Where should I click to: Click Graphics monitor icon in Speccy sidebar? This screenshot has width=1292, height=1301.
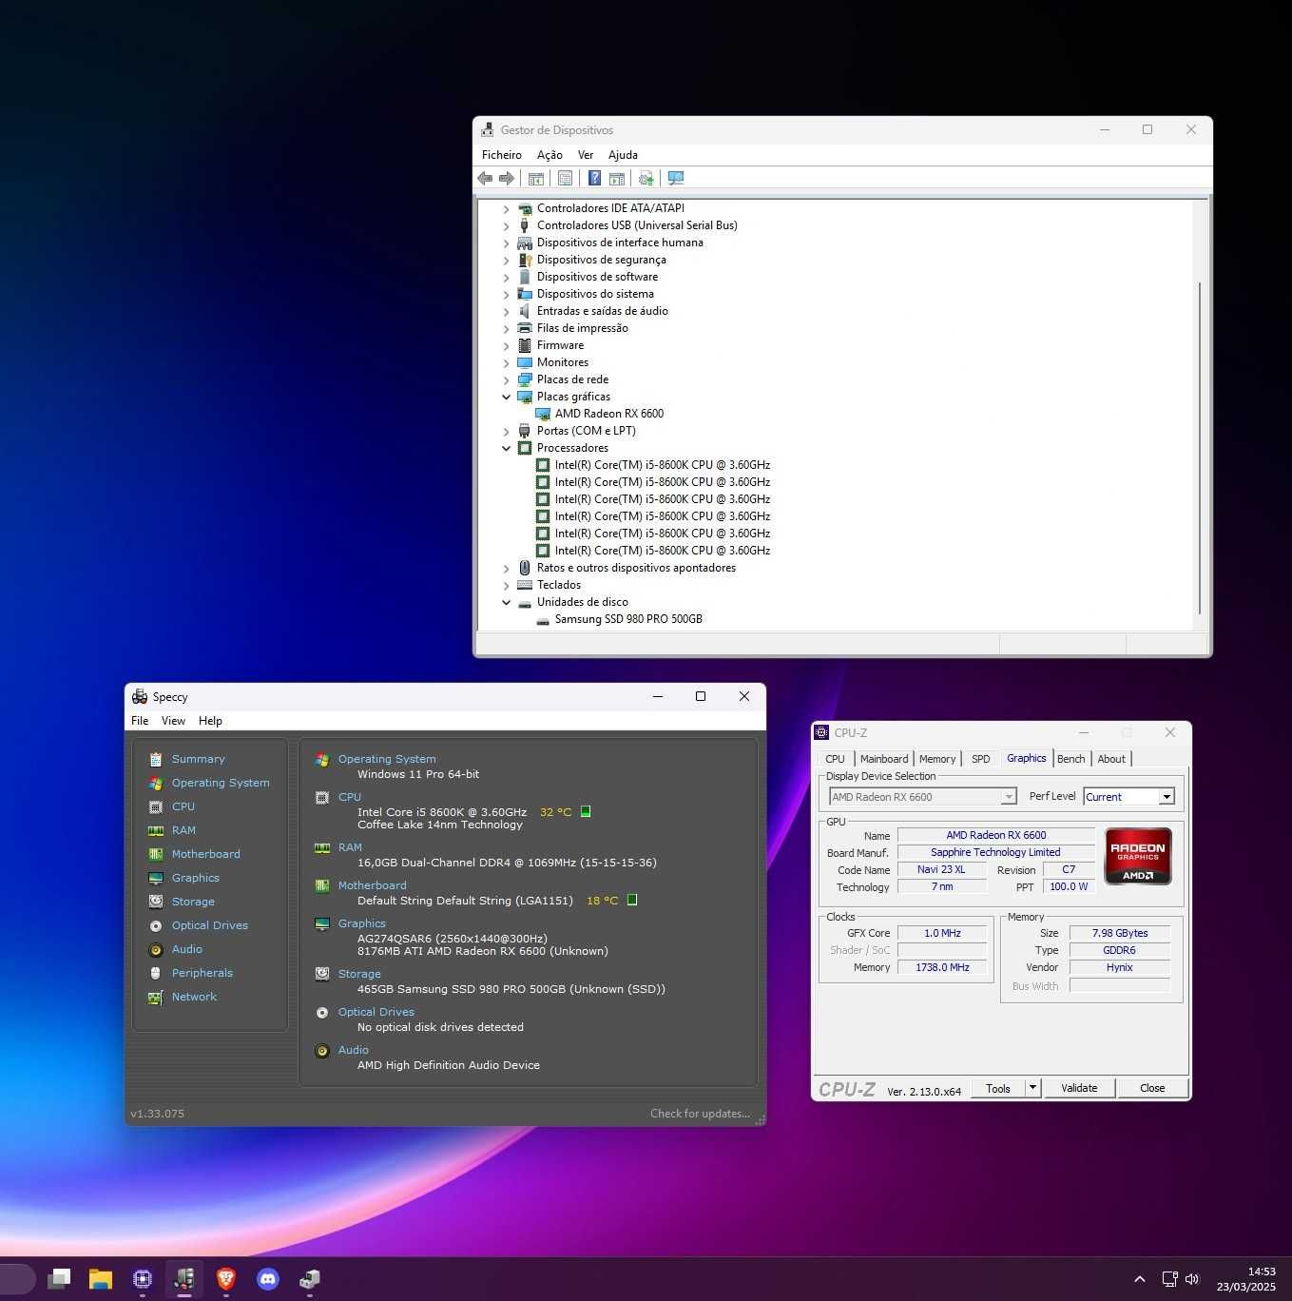[156, 878]
